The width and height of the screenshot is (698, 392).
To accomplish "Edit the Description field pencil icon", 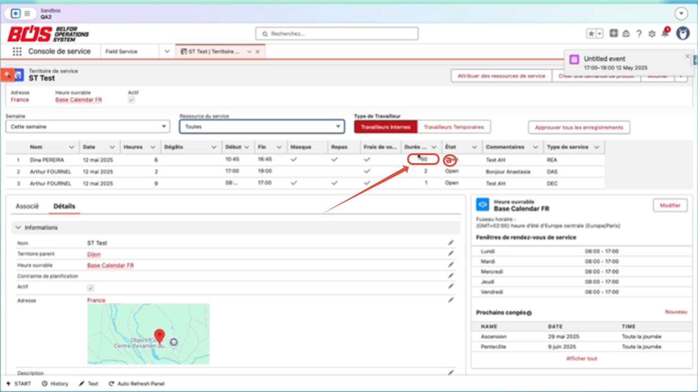I will coord(451,372).
